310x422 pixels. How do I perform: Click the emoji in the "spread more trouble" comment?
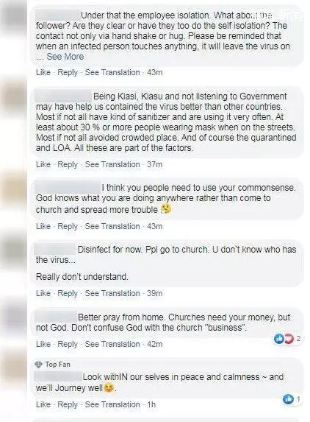[165, 209]
